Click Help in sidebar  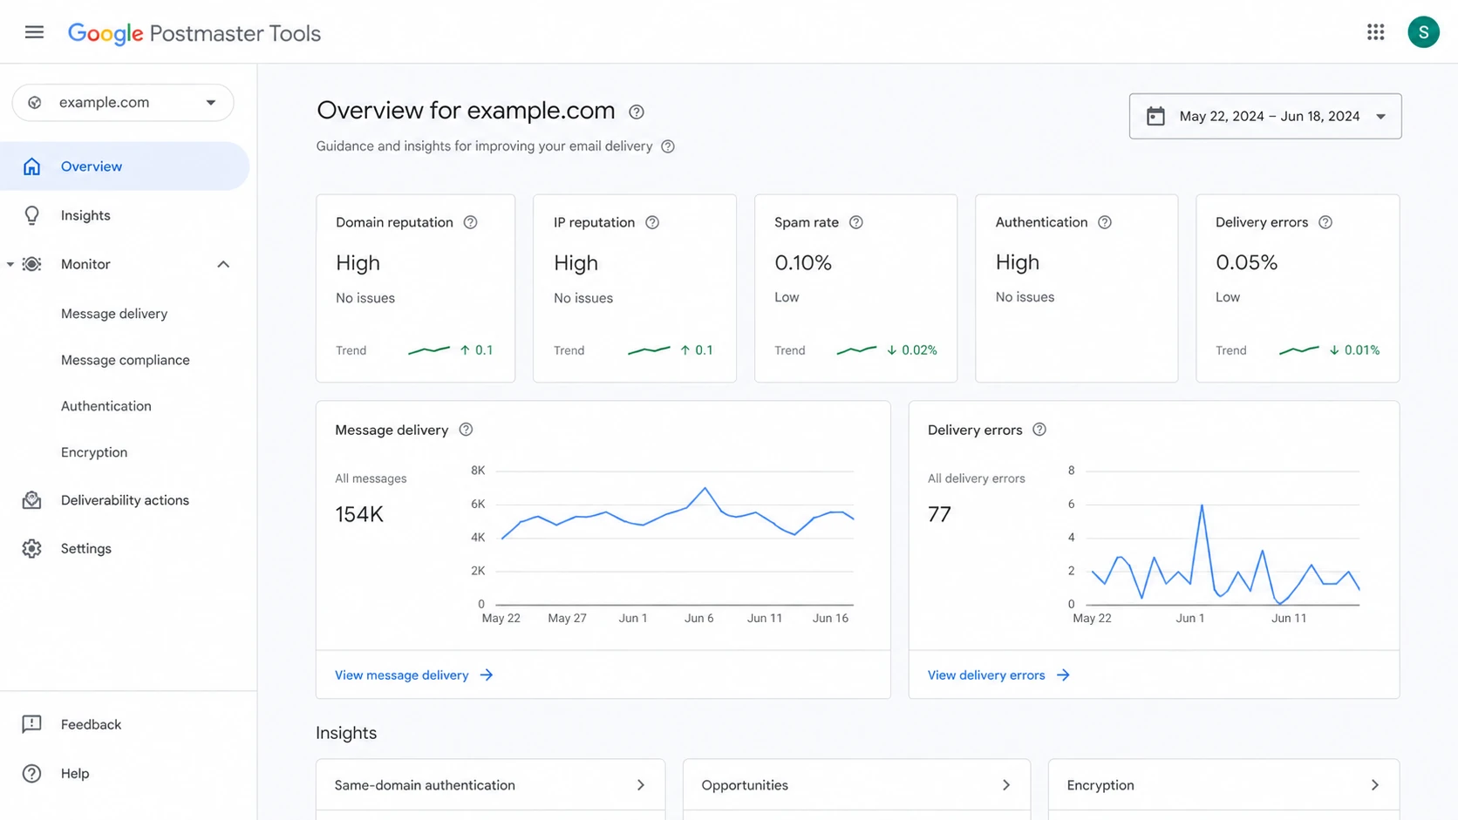click(75, 773)
